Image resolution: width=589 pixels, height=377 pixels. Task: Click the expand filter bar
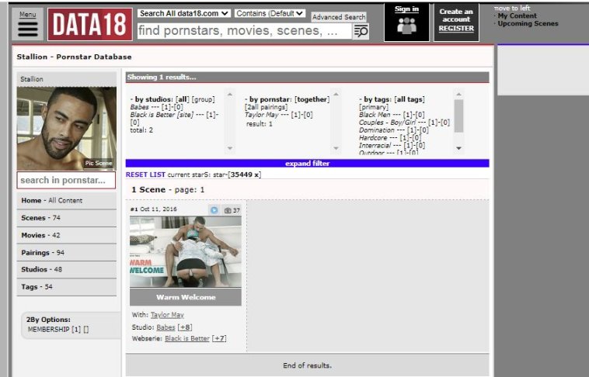pos(307,163)
